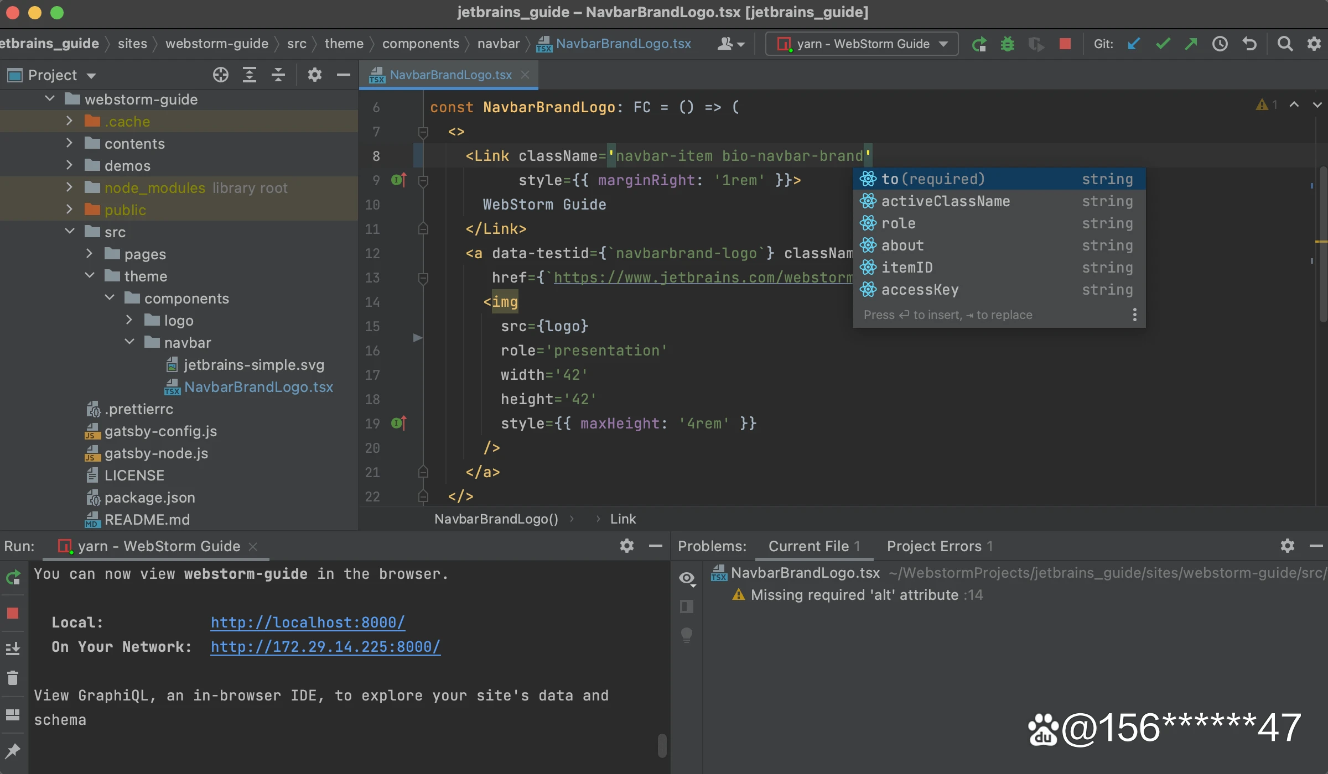Expand the components folder in sidebar
Image resolution: width=1328 pixels, height=774 pixels.
tap(110, 299)
